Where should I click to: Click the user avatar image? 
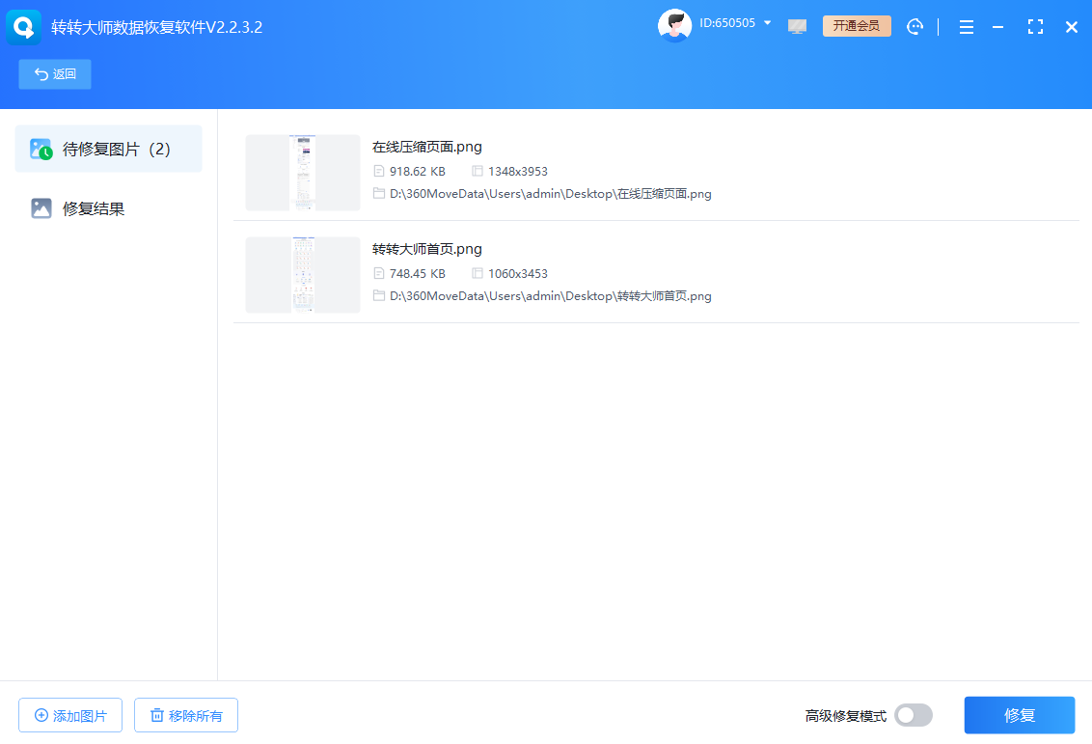[675, 25]
